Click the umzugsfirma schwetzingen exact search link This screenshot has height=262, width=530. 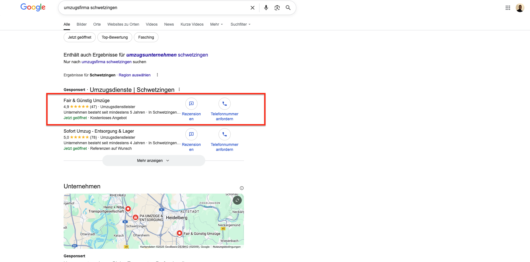(106, 62)
